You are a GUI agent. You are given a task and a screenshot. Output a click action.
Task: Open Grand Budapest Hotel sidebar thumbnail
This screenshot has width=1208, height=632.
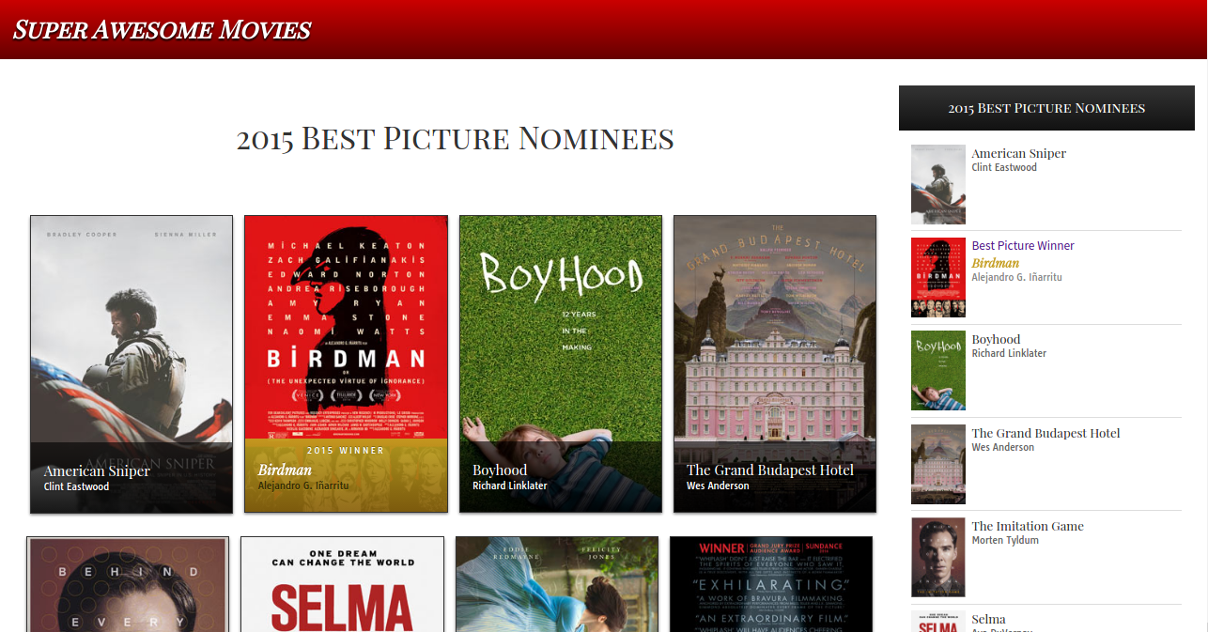click(x=937, y=464)
